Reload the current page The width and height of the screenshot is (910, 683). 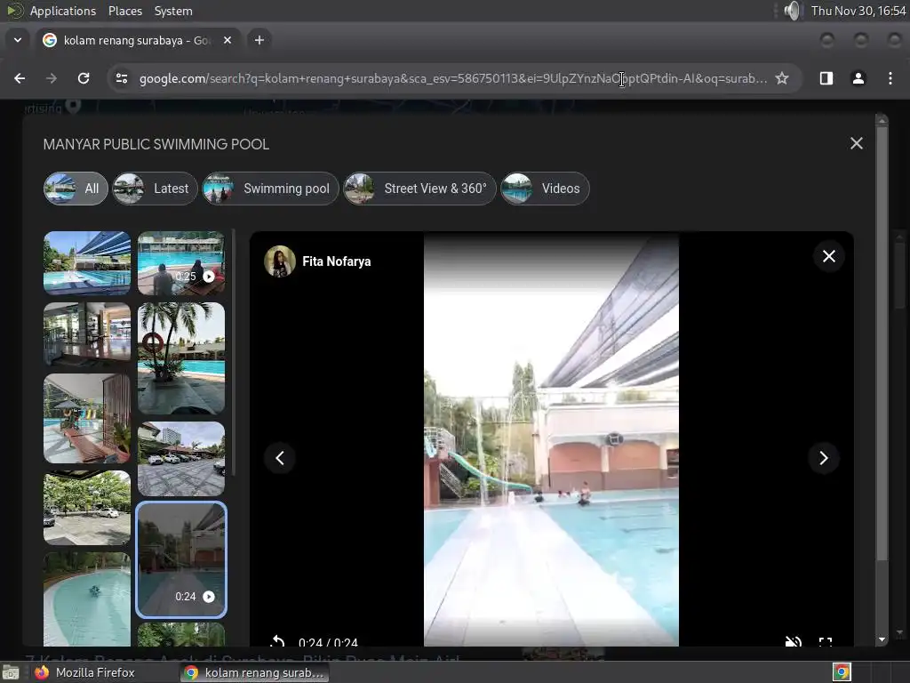coord(84,78)
